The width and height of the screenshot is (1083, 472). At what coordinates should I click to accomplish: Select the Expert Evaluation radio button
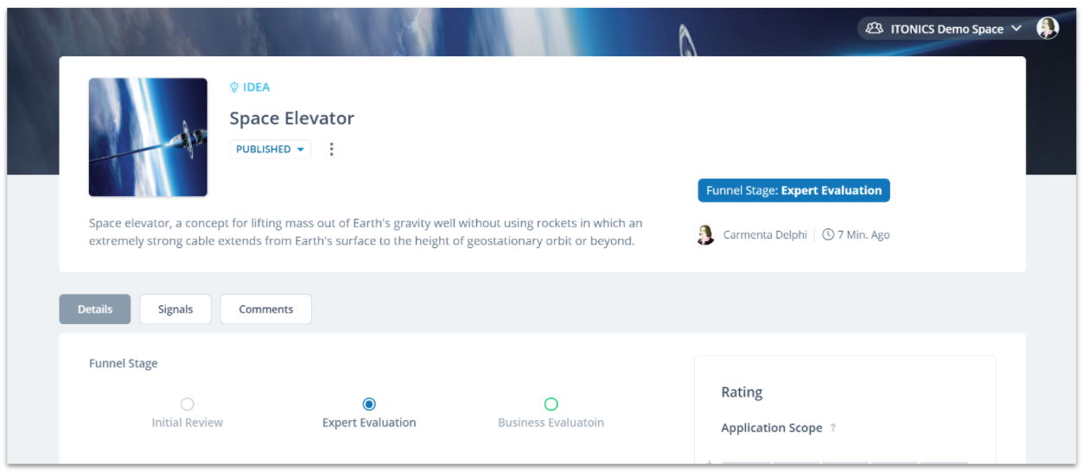pyautogui.click(x=369, y=404)
